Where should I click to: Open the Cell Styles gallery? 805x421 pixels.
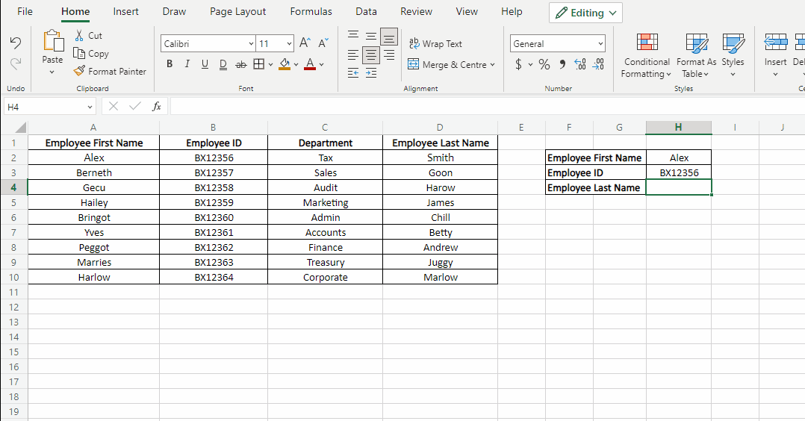pyautogui.click(x=733, y=55)
